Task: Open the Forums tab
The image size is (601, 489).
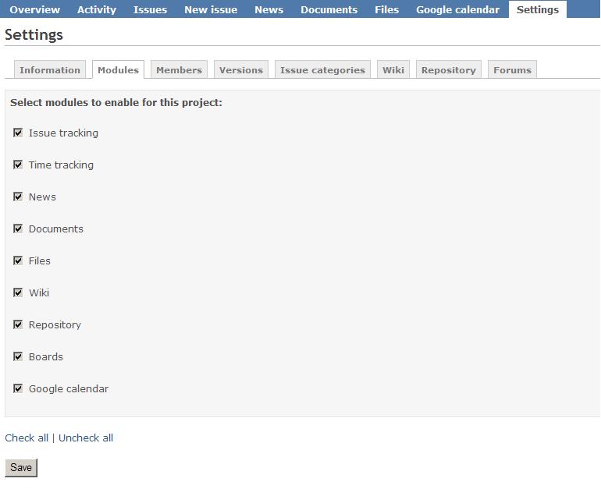Action: tap(513, 69)
